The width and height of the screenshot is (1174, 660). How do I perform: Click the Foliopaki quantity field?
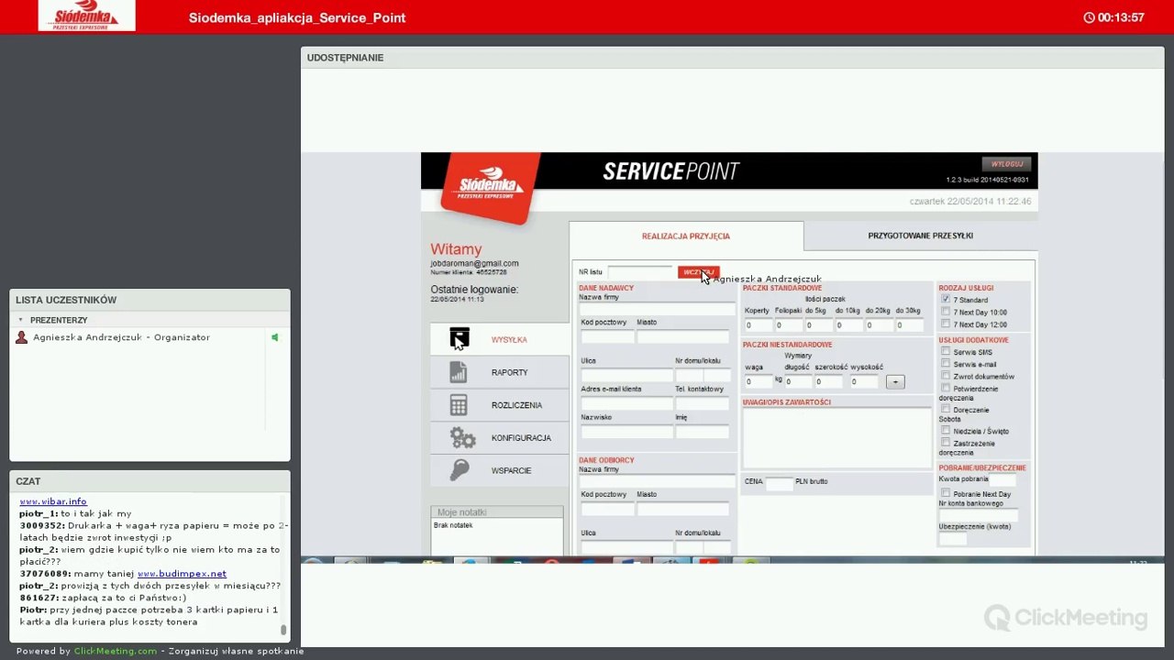789,325
